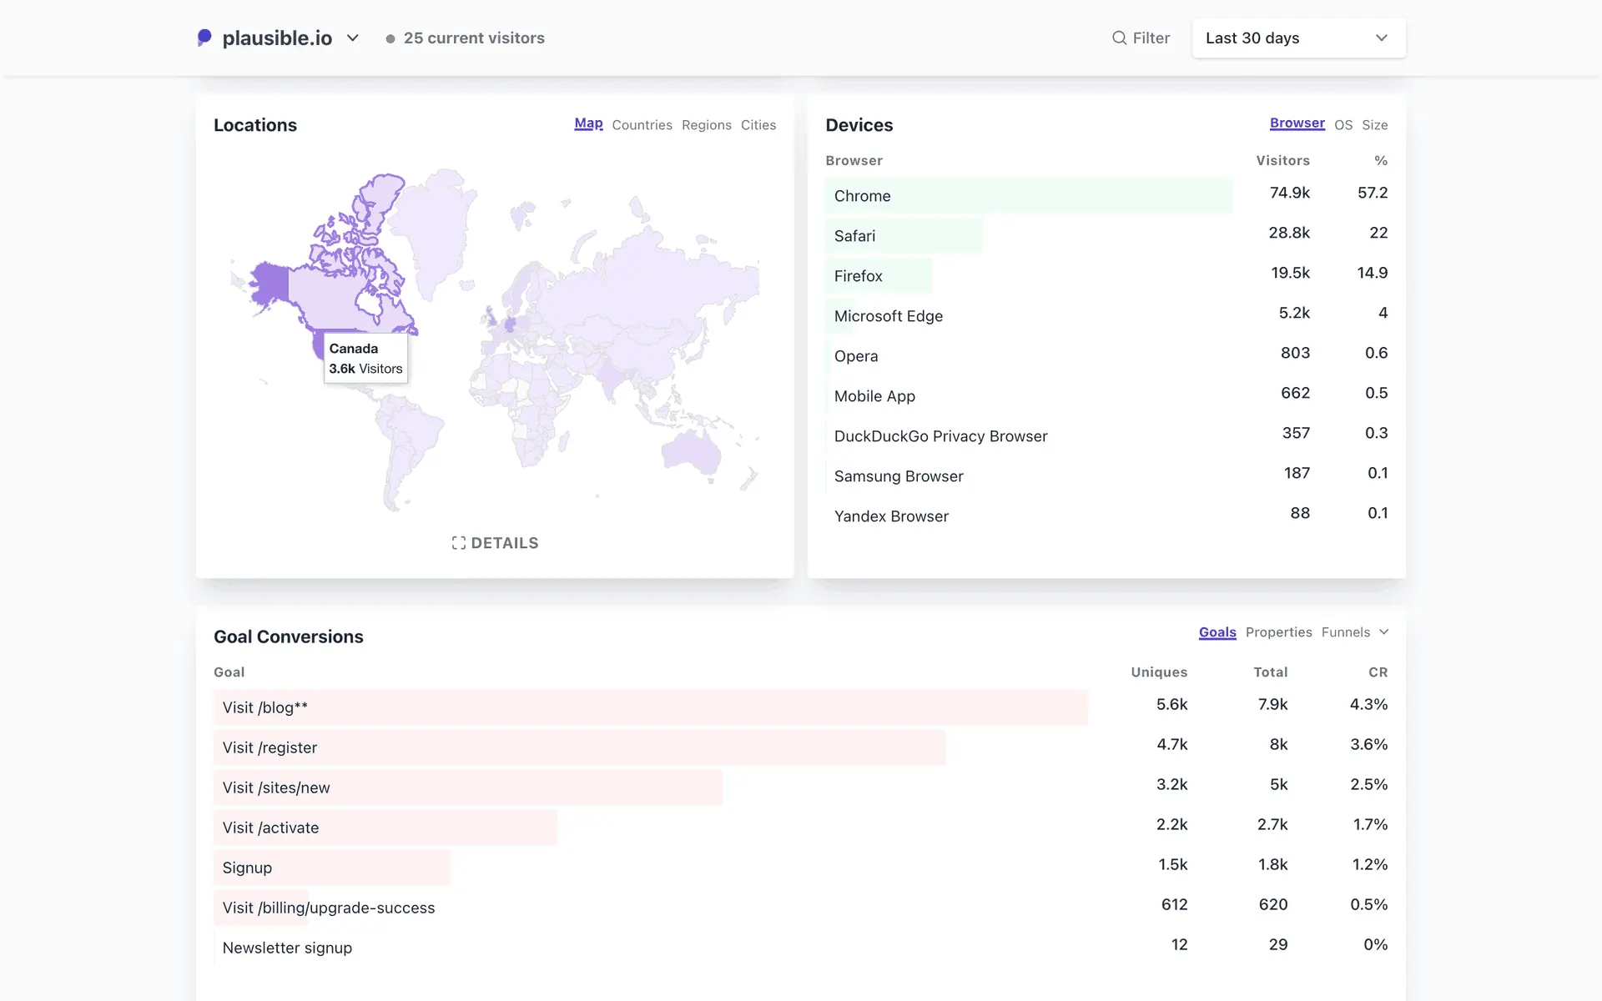Click the expand icon beside DETAILS
This screenshot has height=1001, width=1602.
pos(458,543)
